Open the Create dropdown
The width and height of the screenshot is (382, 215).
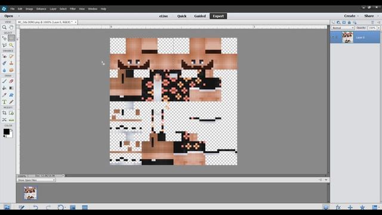pyautogui.click(x=351, y=16)
